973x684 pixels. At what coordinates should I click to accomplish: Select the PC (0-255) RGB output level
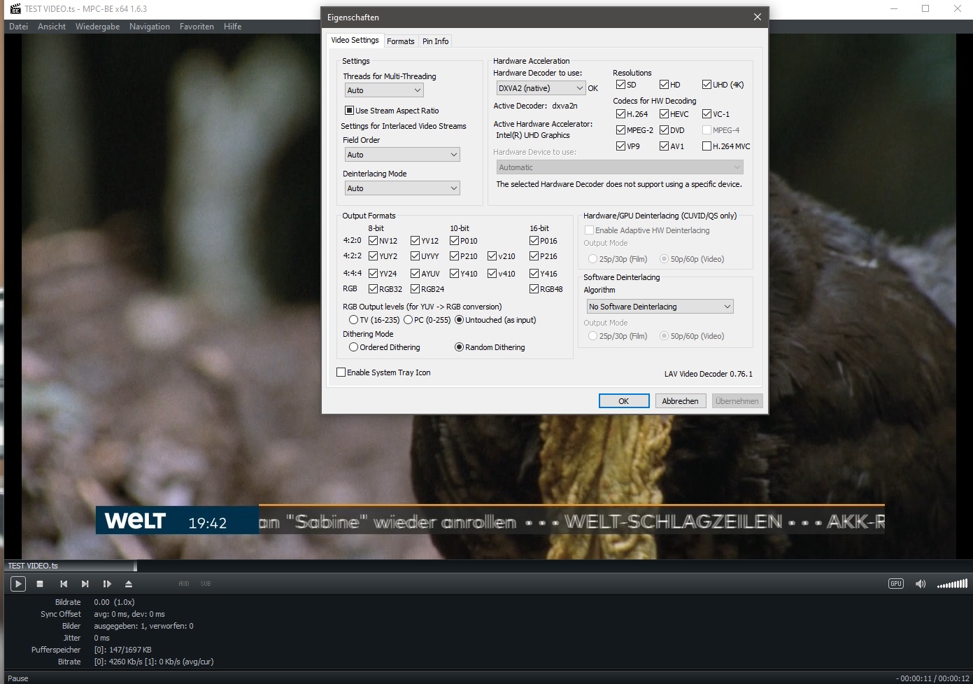coord(408,320)
